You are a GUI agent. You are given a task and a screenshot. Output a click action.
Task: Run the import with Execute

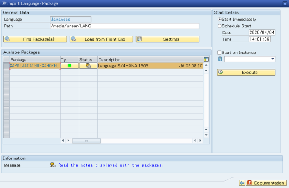point(246,72)
